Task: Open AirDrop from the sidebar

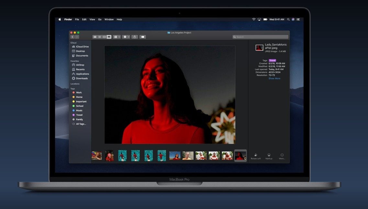Action: [80, 65]
